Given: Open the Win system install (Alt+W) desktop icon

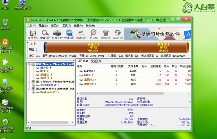Looking at the screenshot, I should click(6, 86).
